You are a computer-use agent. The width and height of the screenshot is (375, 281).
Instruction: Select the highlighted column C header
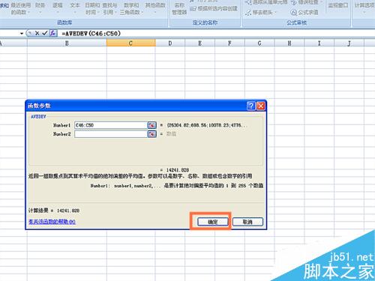point(130,43)
